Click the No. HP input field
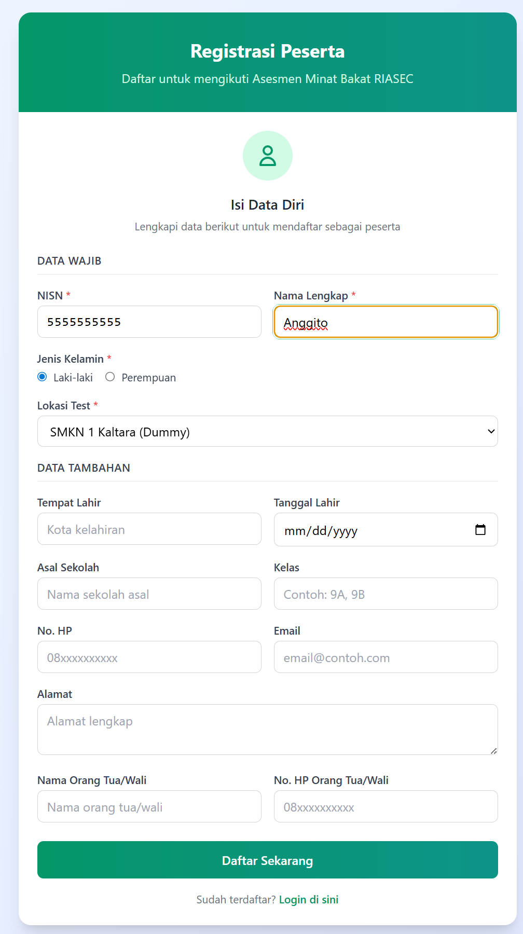This screenshot has height=934, width=523. pyautogui.click(x=149, y=657)
